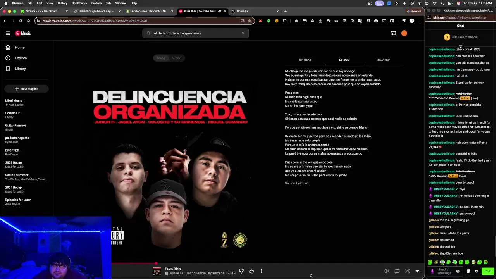Clear the search box text
The height and width of the screenshot is (279, 496).
[x=243, y=33]
